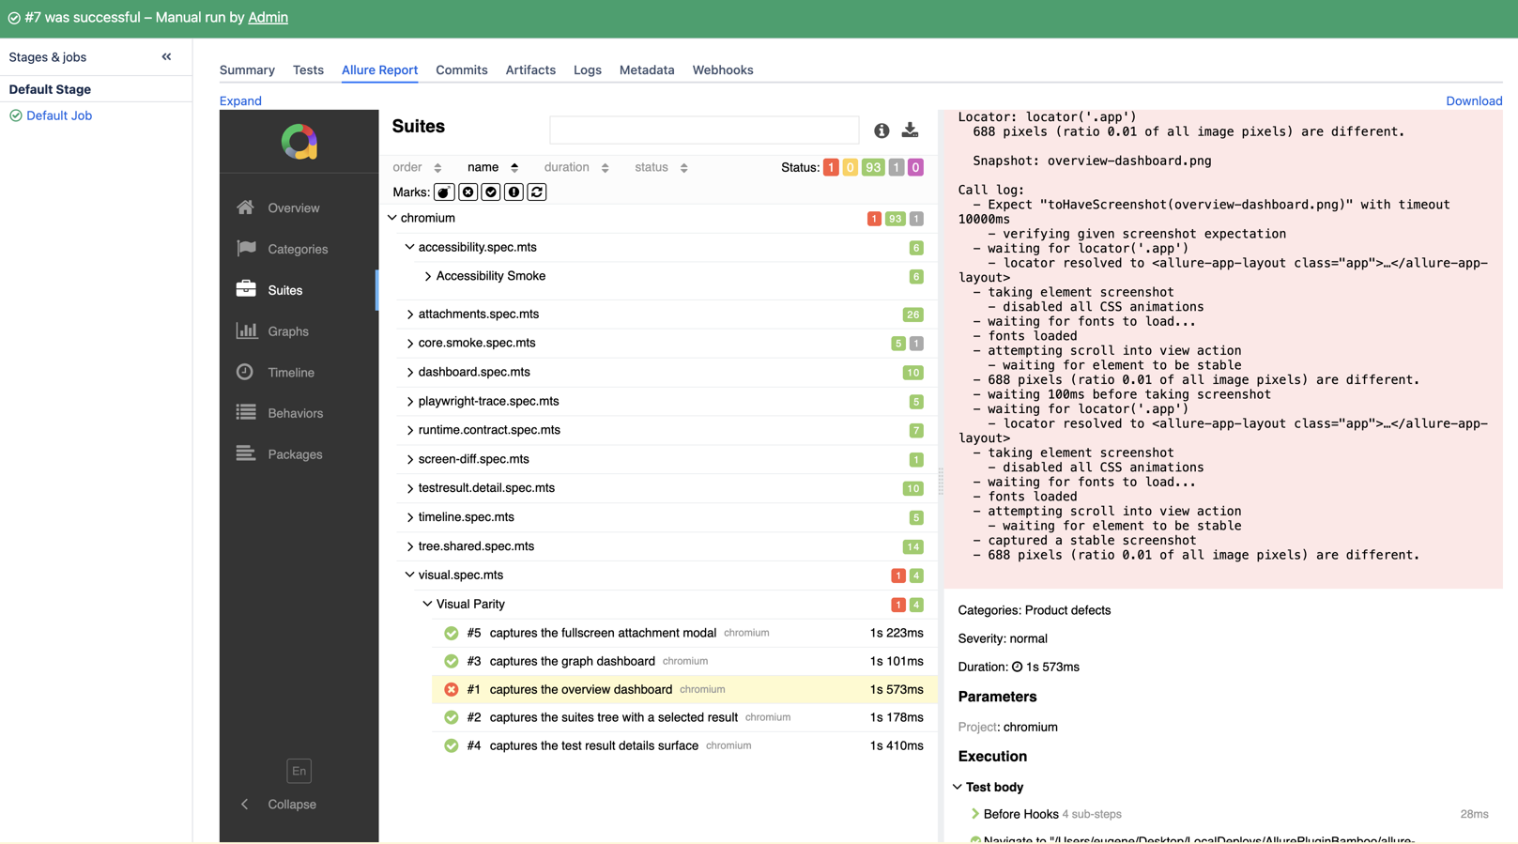Expand dashboard.spec.mts suite
1518x844 pixels.
click(410, 373)
